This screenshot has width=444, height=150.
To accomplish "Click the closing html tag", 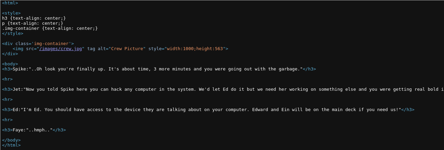I will click(x=11, y=145).
